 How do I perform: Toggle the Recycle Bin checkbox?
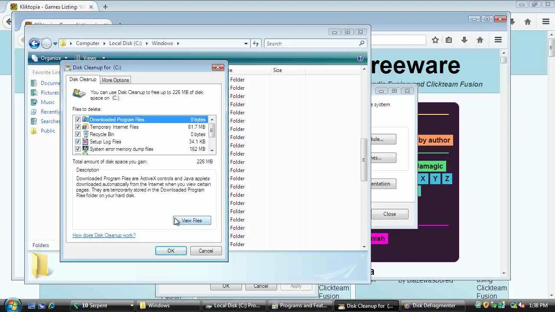click(x=78, y=134)
